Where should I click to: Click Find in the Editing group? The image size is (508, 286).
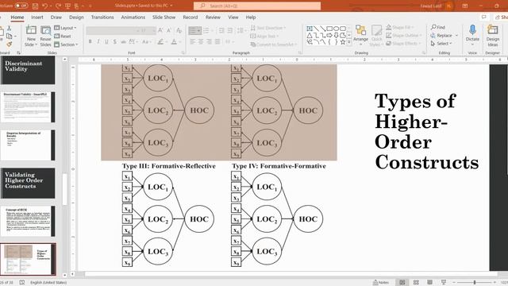[438, 27]
